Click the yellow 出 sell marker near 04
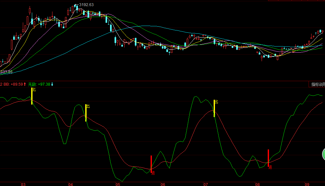 tap(86, 113)
